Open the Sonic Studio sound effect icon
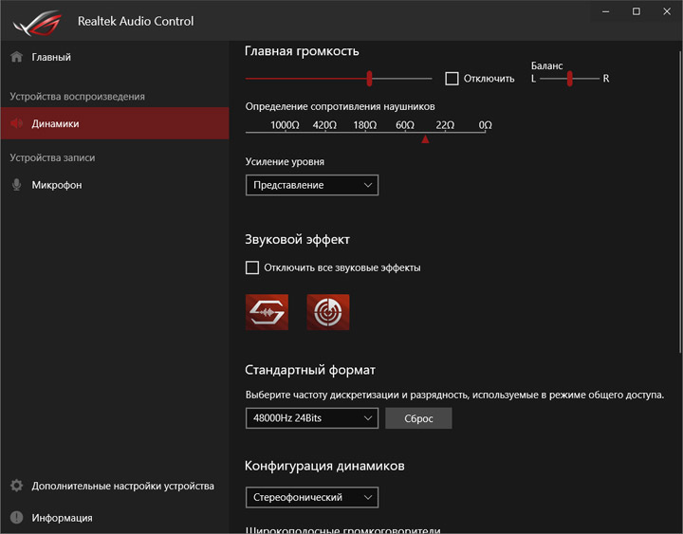683x534 pixels. (x=267, y=312)
